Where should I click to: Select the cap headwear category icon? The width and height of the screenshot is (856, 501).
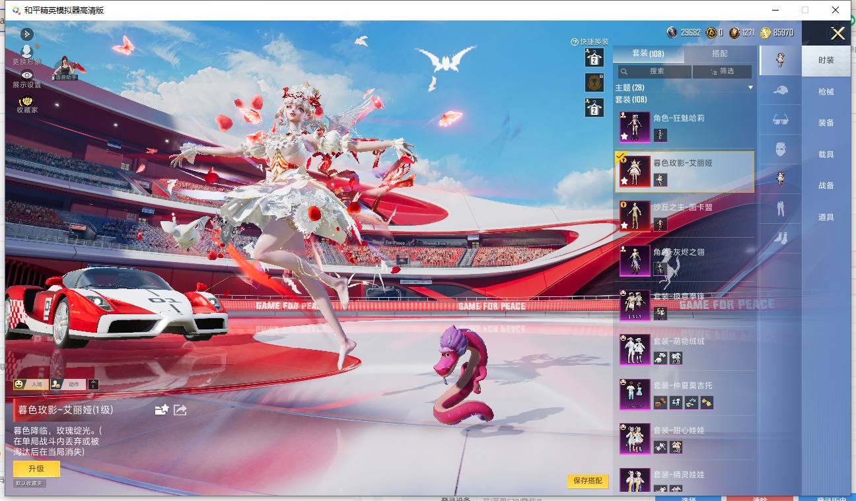(780, 90)
